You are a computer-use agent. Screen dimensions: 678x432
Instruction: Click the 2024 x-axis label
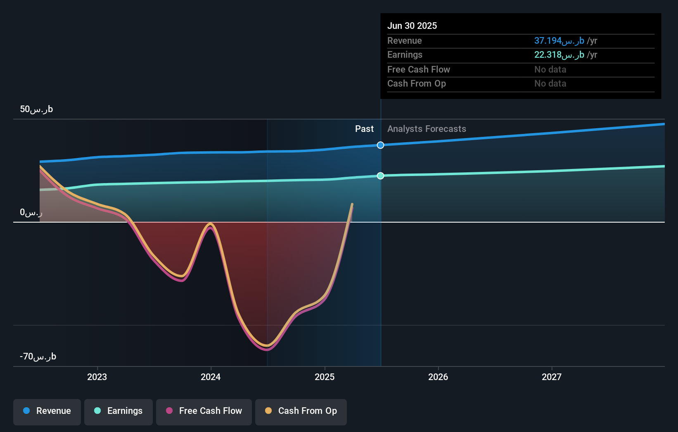211,377
